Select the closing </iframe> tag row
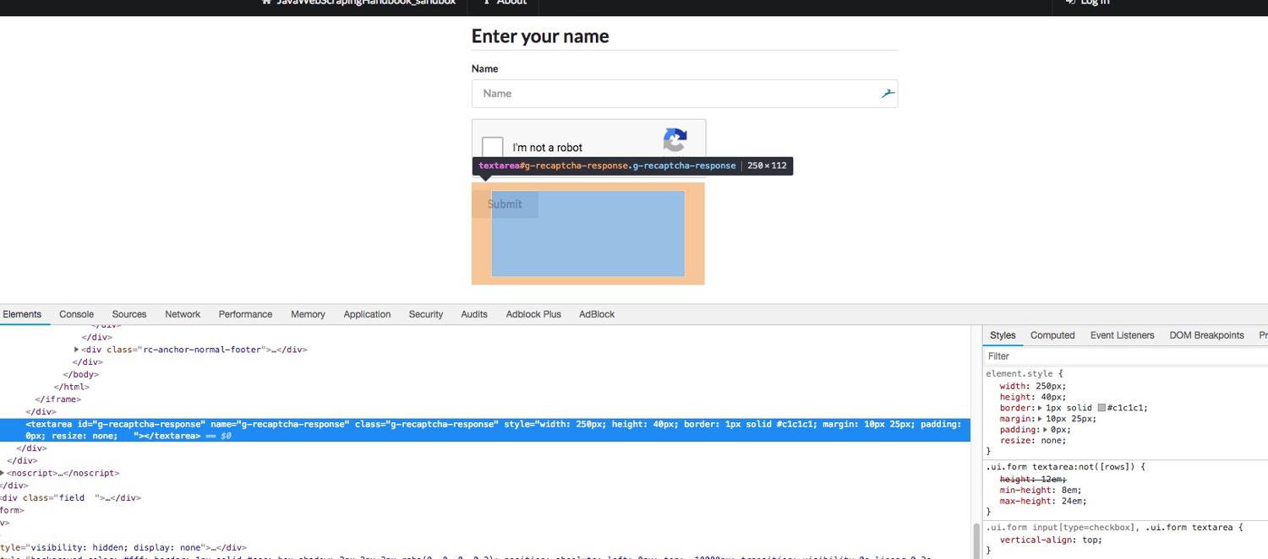Screen dimensions: 1268x559 (x=57, y=399)
